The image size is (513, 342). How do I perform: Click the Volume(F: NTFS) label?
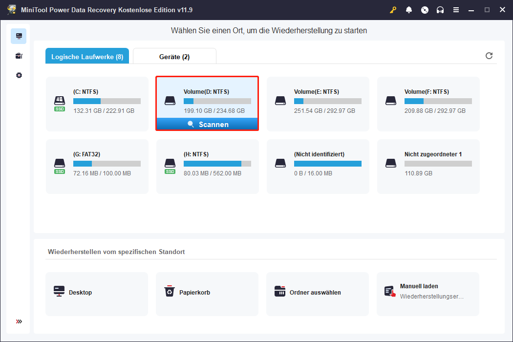[427, 92]
